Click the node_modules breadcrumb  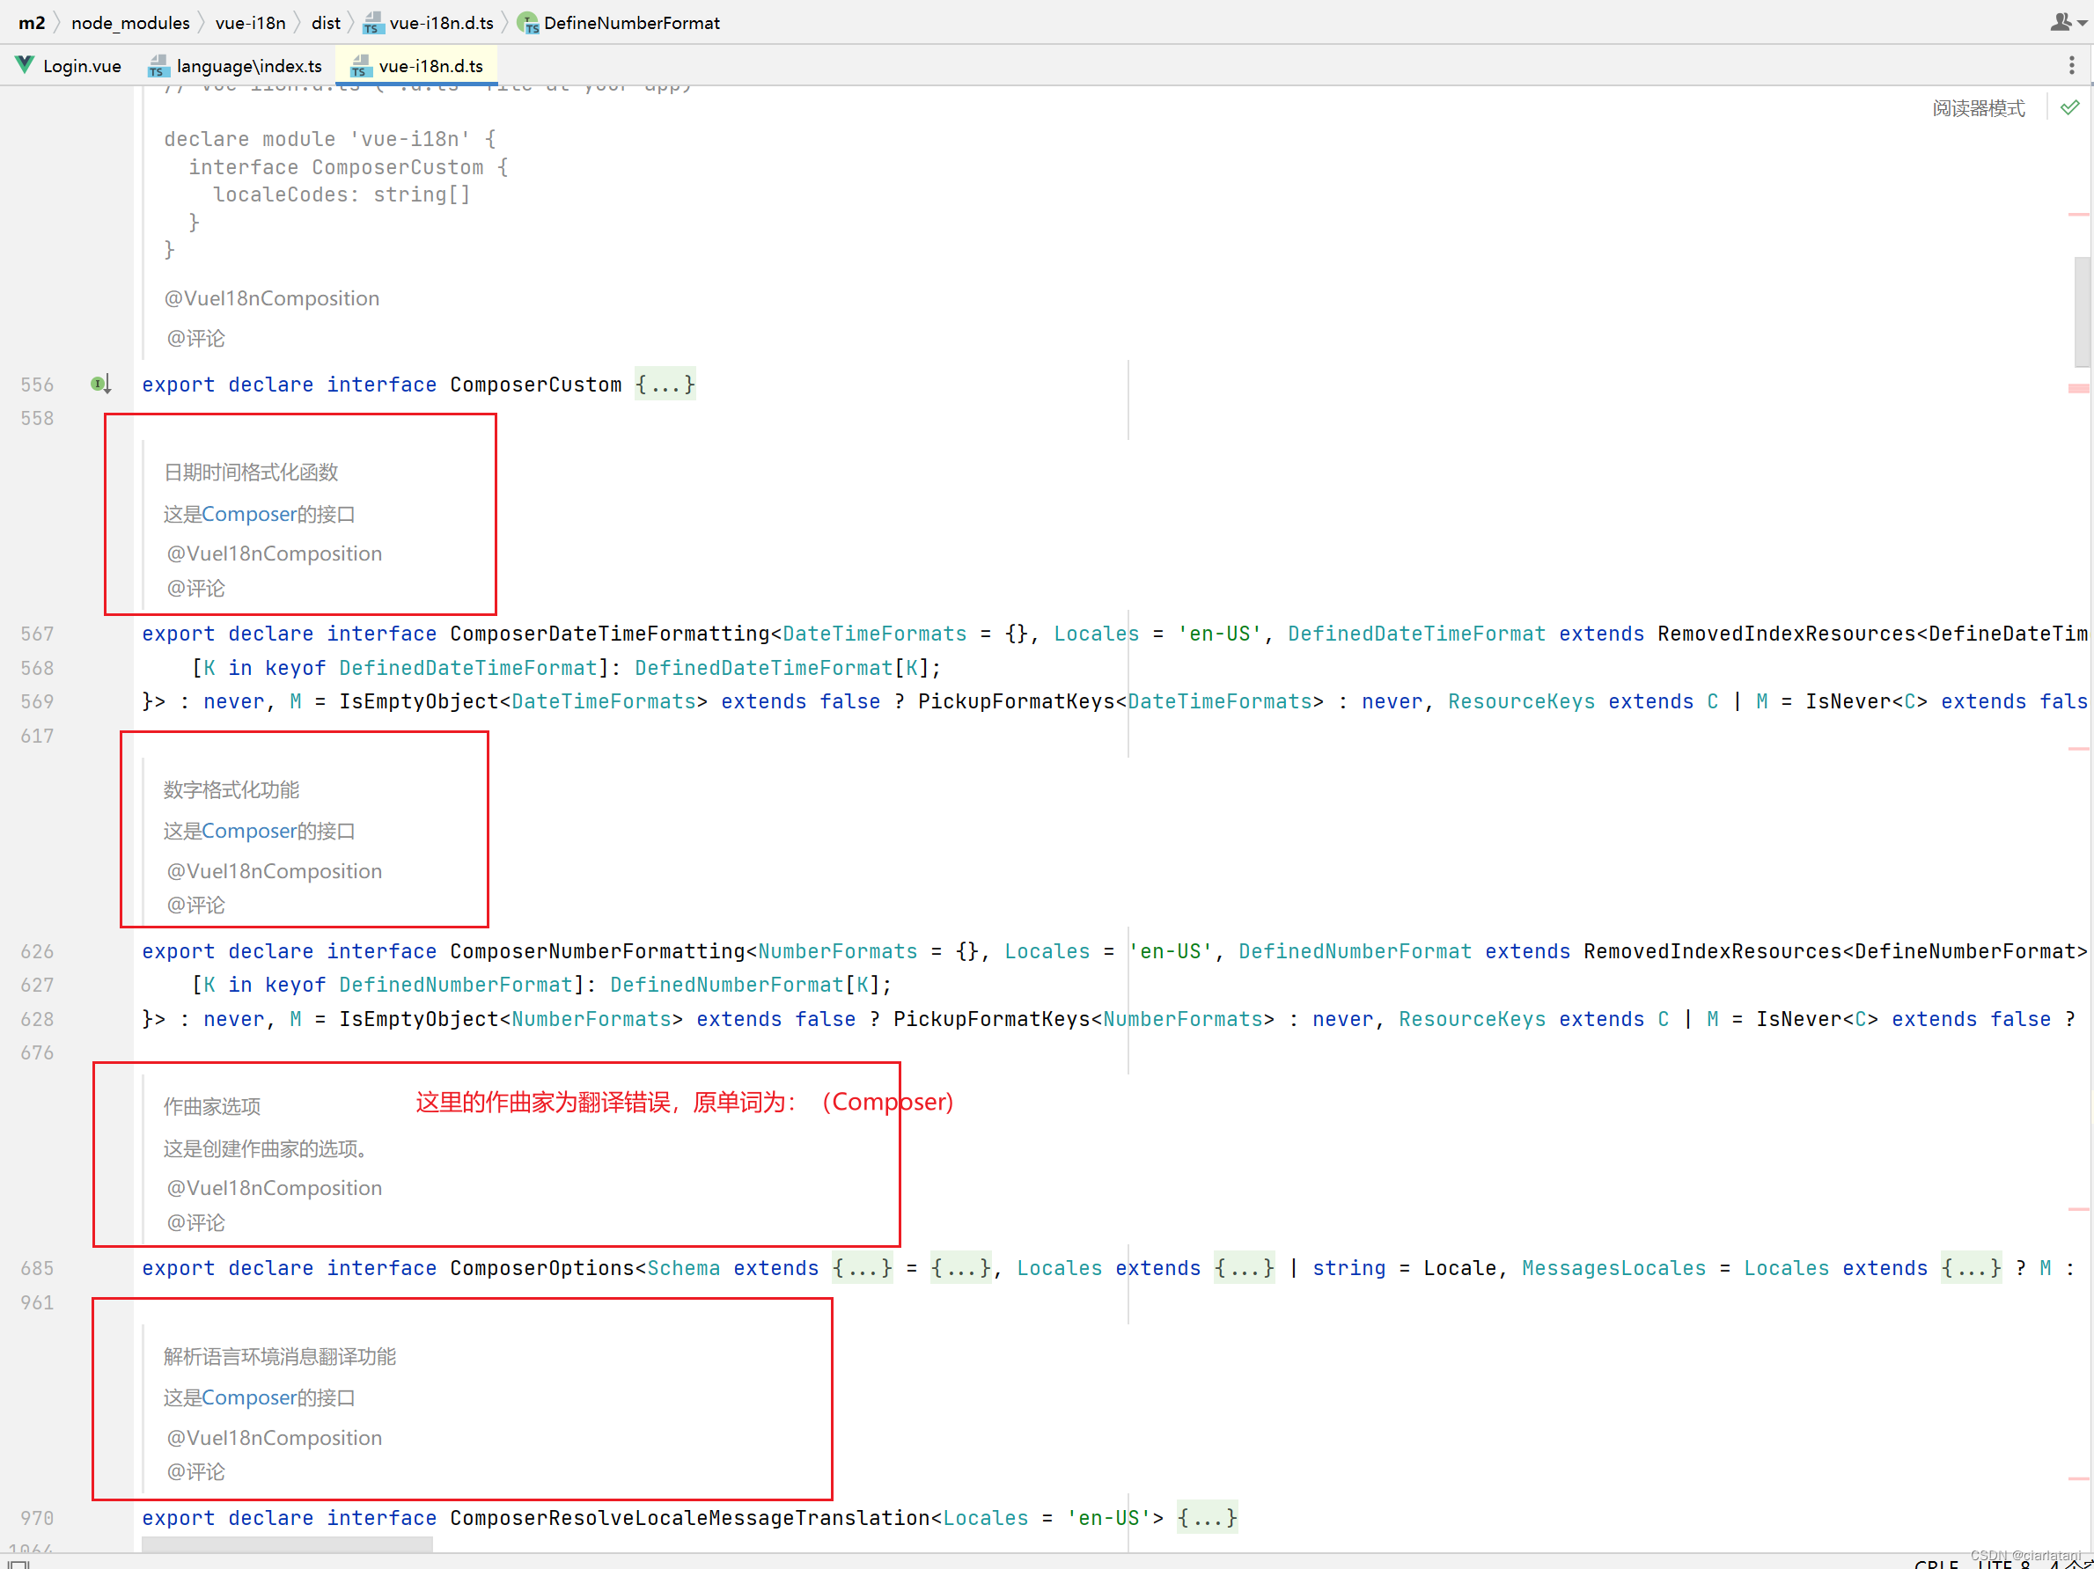click(x=129, y=23)
